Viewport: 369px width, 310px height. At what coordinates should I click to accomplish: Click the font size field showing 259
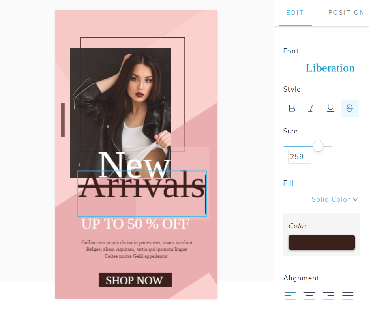[300, 157]
